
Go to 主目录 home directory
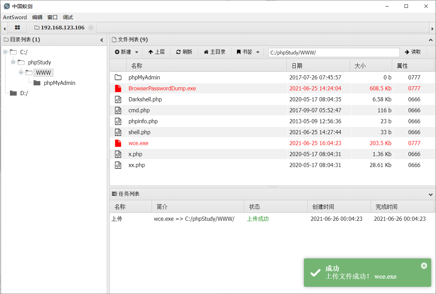click(215, 52)
